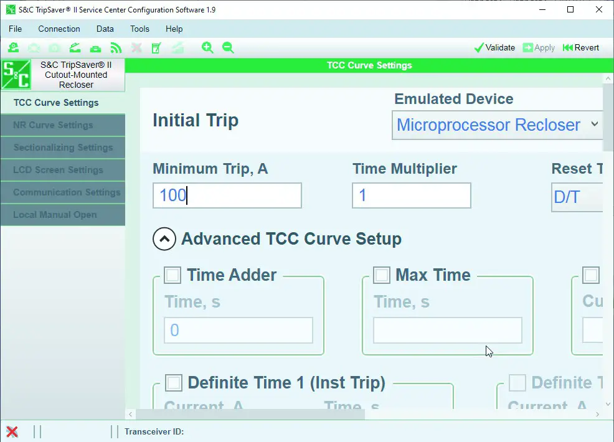
Task: Minimize the application window
Action: [542, 9]
